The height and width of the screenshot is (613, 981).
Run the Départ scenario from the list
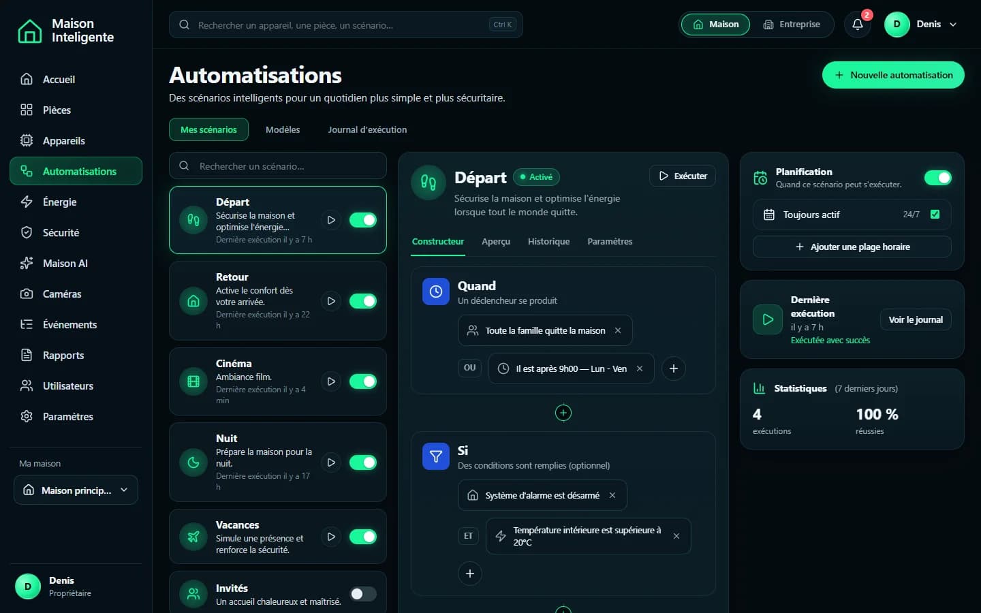331,220
